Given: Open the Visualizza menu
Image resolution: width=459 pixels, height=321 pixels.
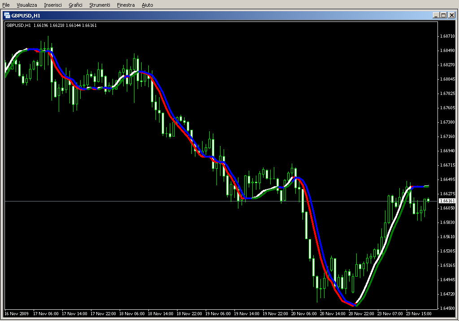Looking at the screenshot, I should point(26,5).
